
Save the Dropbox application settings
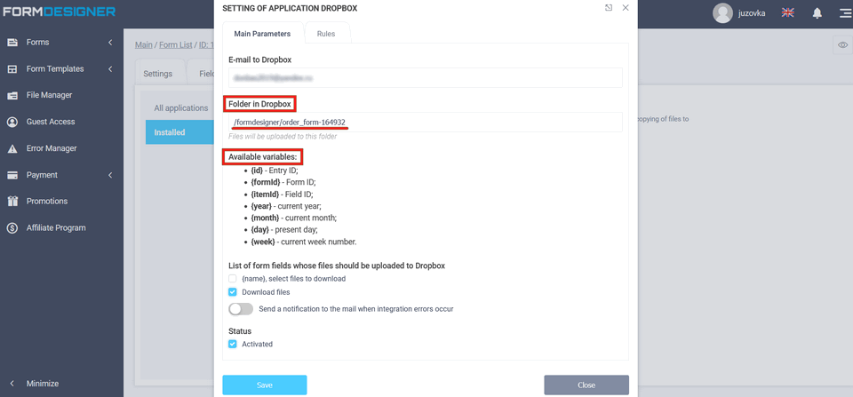265,385
